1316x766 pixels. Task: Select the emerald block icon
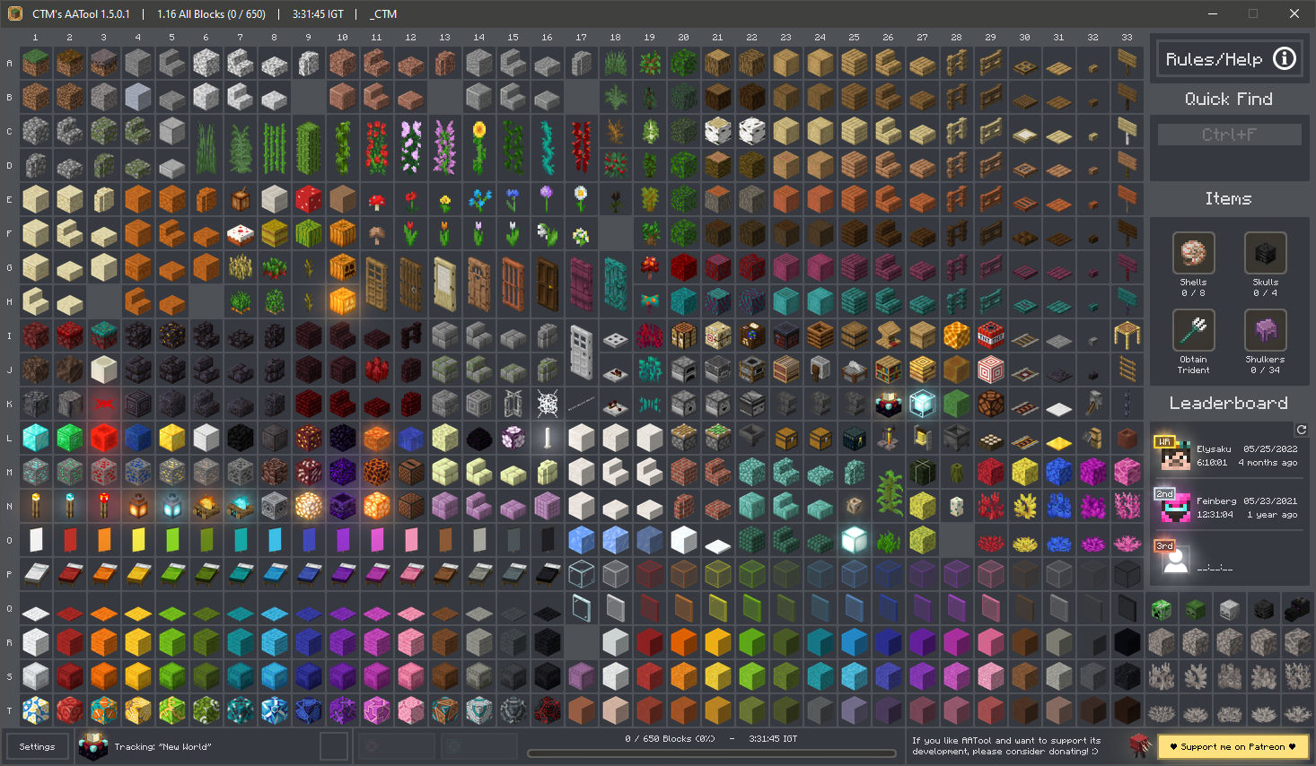69,438
